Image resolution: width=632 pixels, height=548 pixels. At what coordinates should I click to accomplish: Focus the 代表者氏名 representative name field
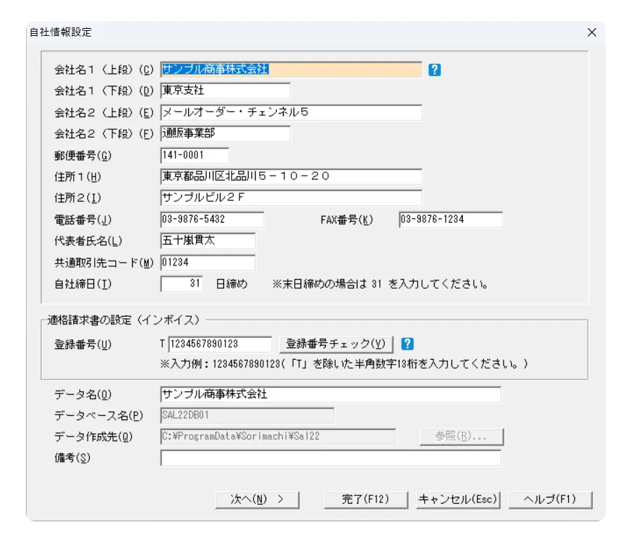pyautogui.click(x=208, y=241)
